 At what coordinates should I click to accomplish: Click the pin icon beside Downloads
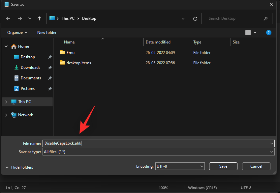point(50,68)
